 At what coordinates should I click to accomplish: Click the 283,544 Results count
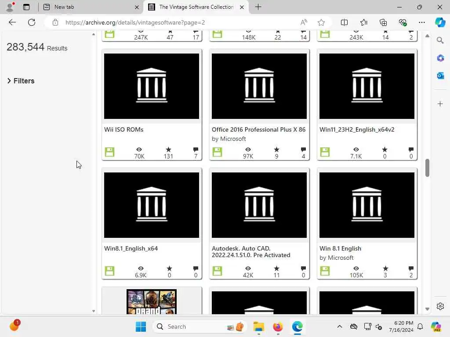pyautogui.click(x=37, y=47)
